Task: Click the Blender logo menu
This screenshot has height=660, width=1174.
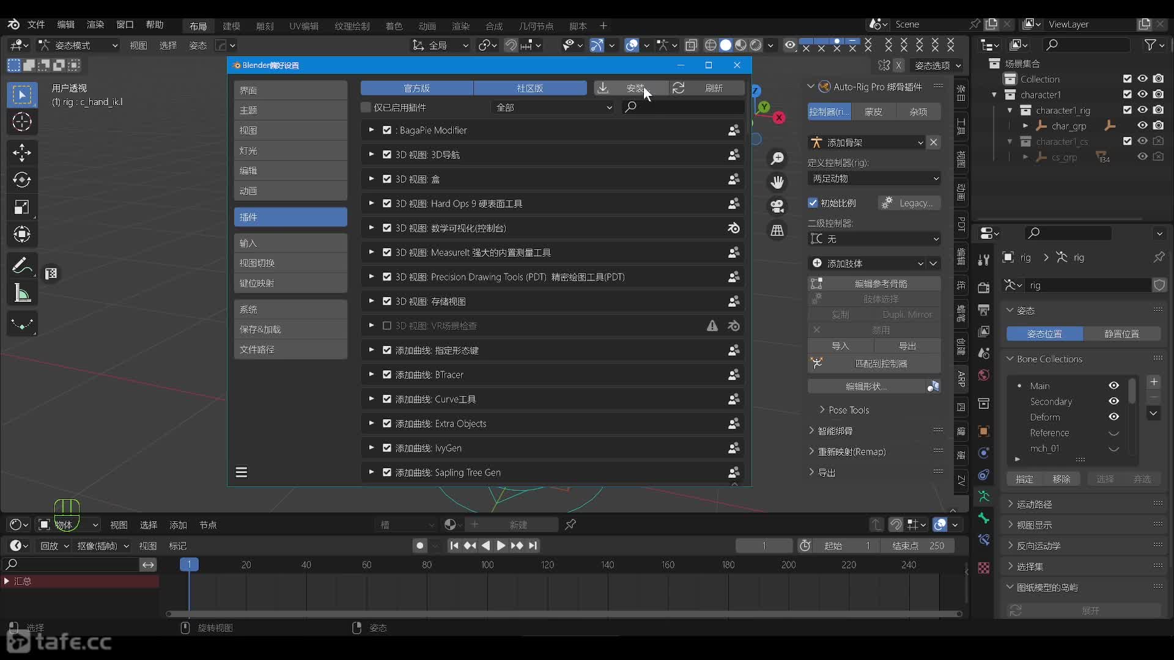Action: point(13,24)
